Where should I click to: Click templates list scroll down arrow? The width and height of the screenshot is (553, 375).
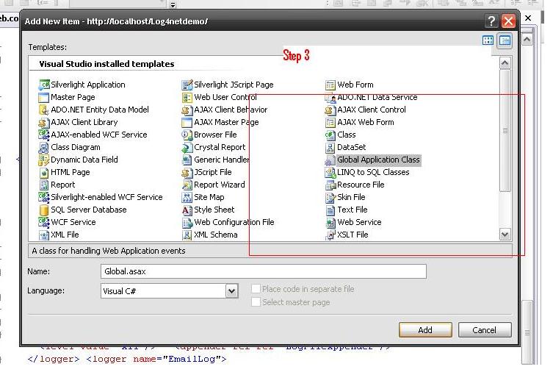505,235
